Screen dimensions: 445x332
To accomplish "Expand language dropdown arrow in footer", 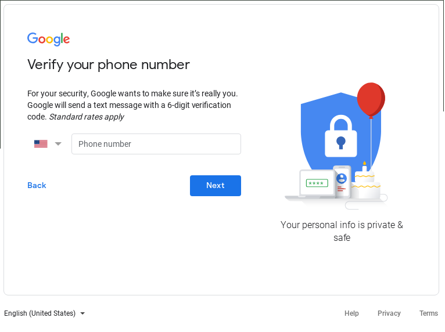I will tap(82, 313).
